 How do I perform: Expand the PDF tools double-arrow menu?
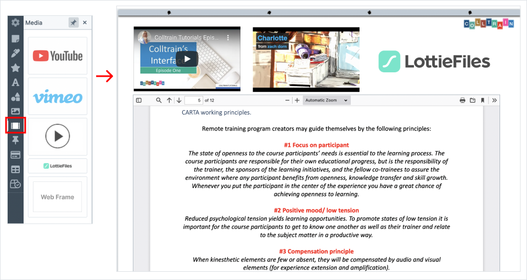[495, 100]
